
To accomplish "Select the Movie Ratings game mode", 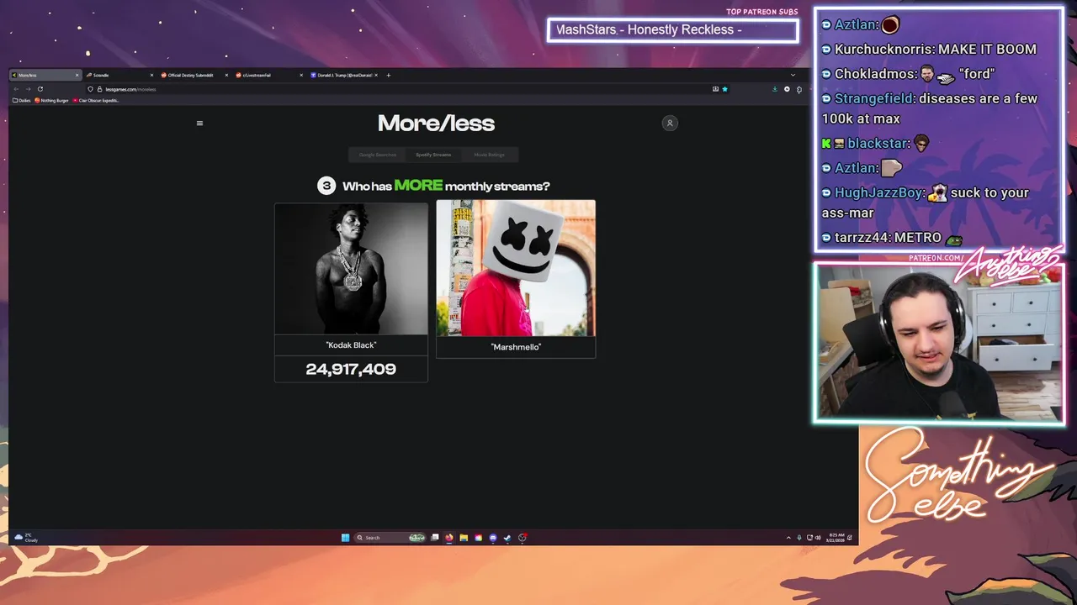I will point(489,155).
